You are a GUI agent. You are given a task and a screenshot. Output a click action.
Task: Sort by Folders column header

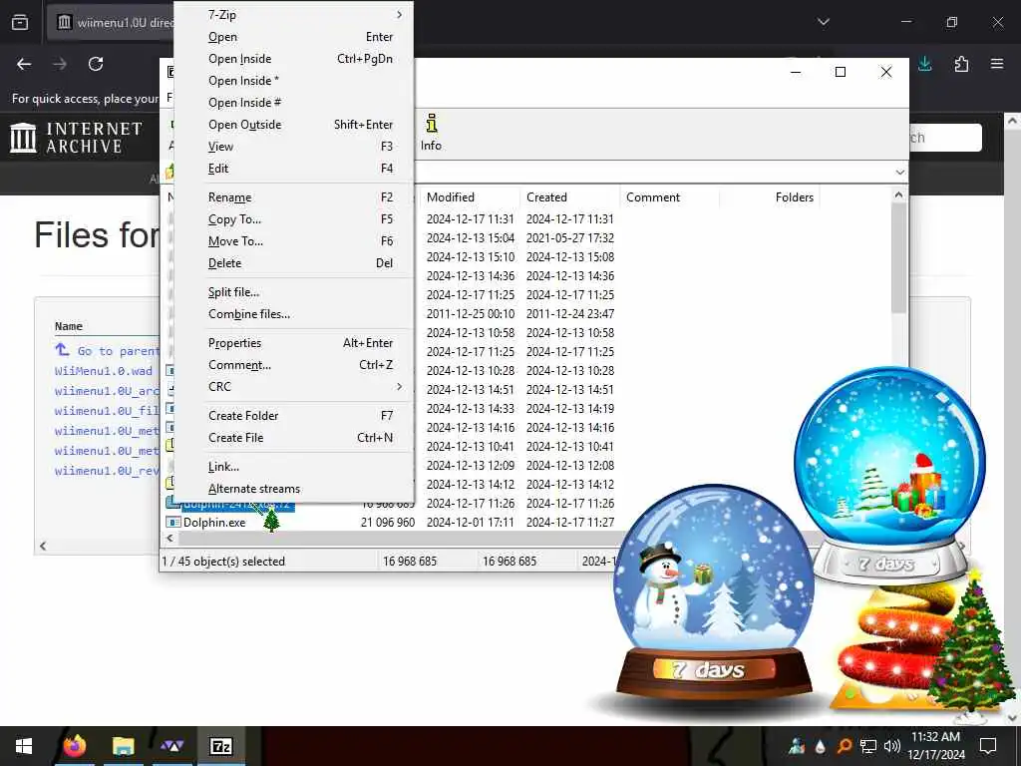(x=769, y=197)
